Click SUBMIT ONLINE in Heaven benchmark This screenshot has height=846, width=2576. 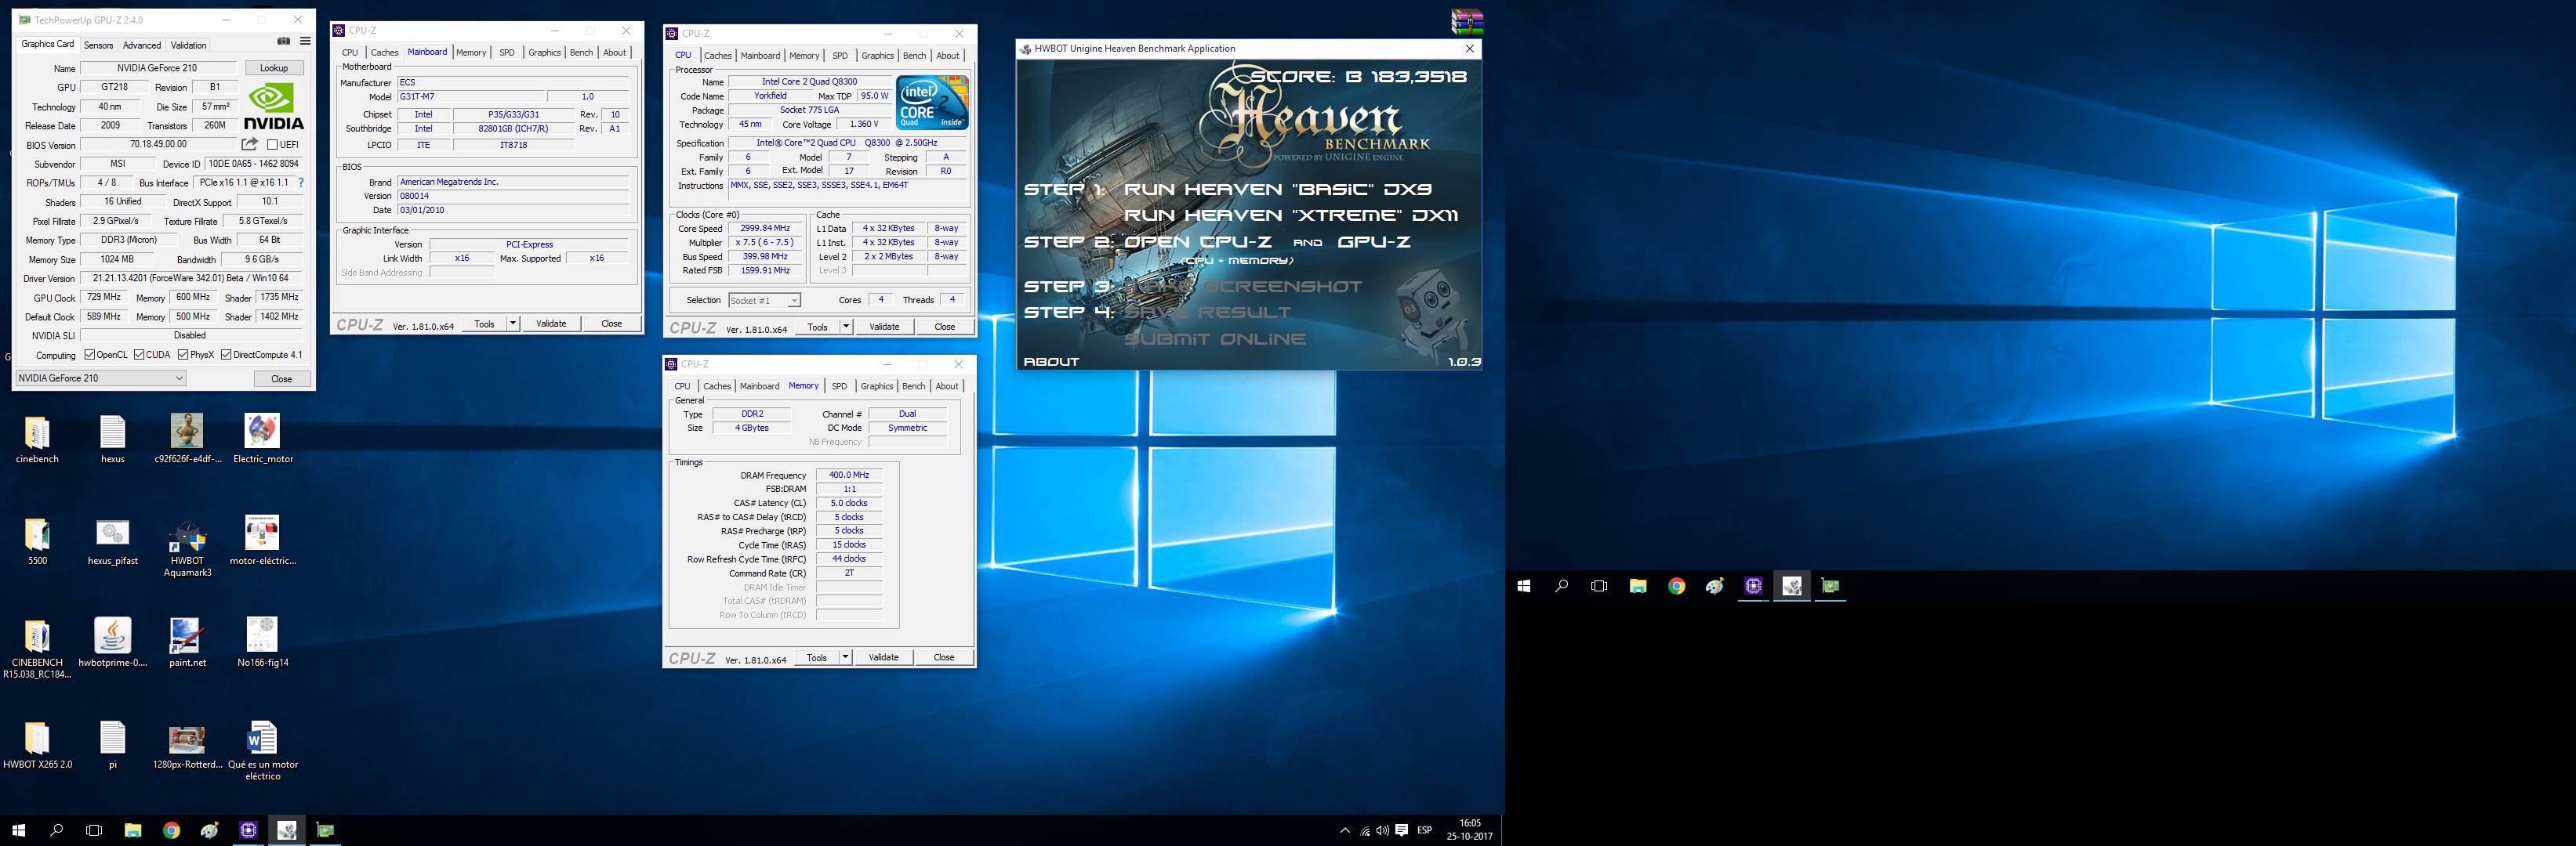[1215, 338]
